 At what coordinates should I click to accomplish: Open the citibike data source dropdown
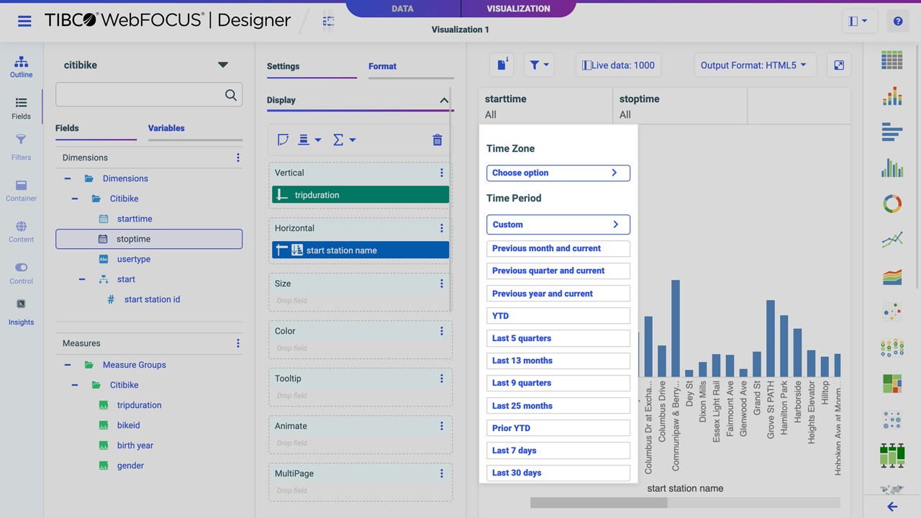click(x=223, y=65)
